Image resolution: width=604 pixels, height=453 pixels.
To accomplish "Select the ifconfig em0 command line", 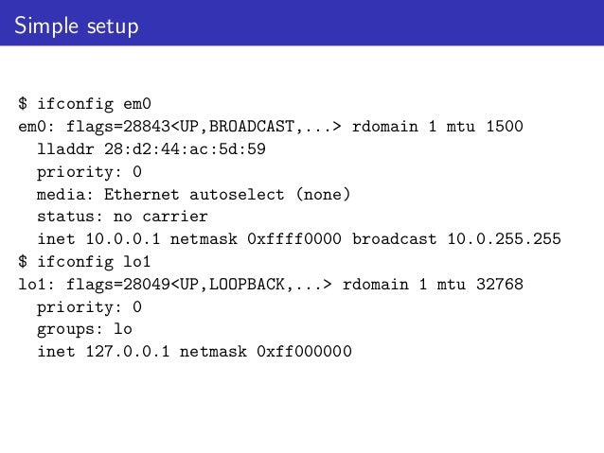I will (x=85, y=103).
